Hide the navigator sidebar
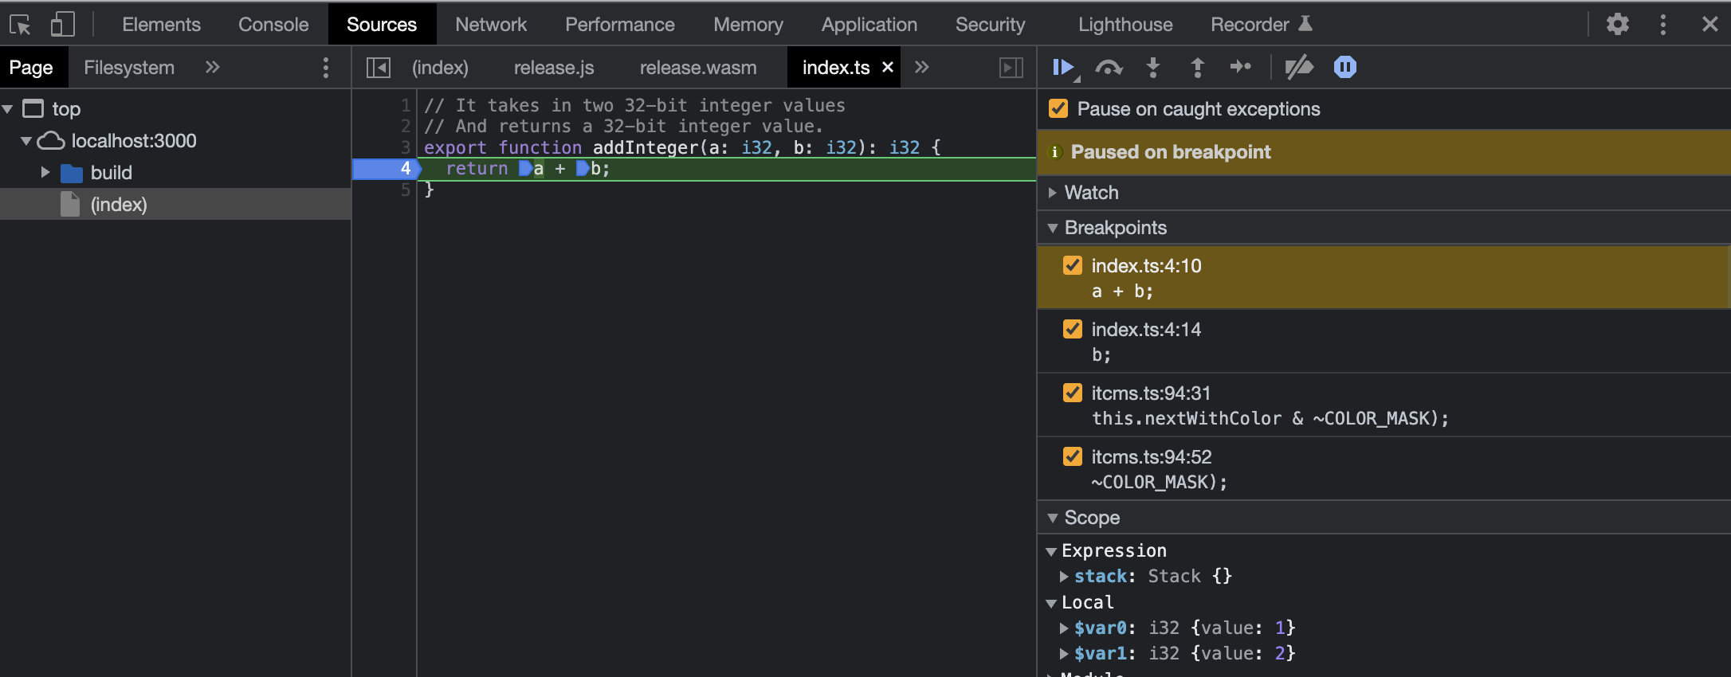 point(378,68)
